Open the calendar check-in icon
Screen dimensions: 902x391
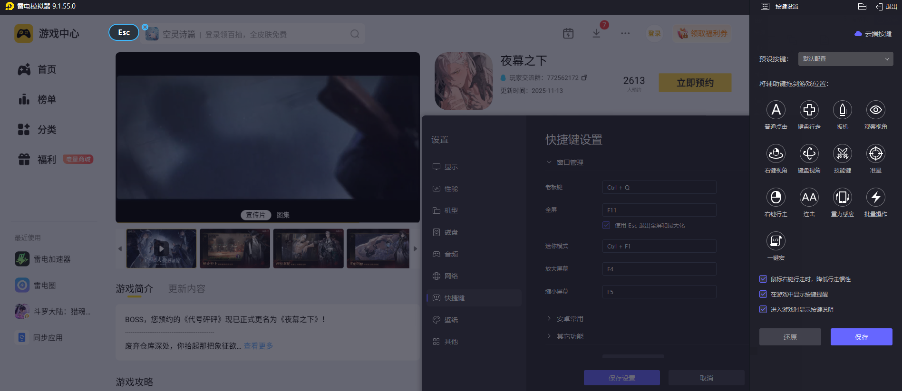pyautogui.click(x=568, y=33)
